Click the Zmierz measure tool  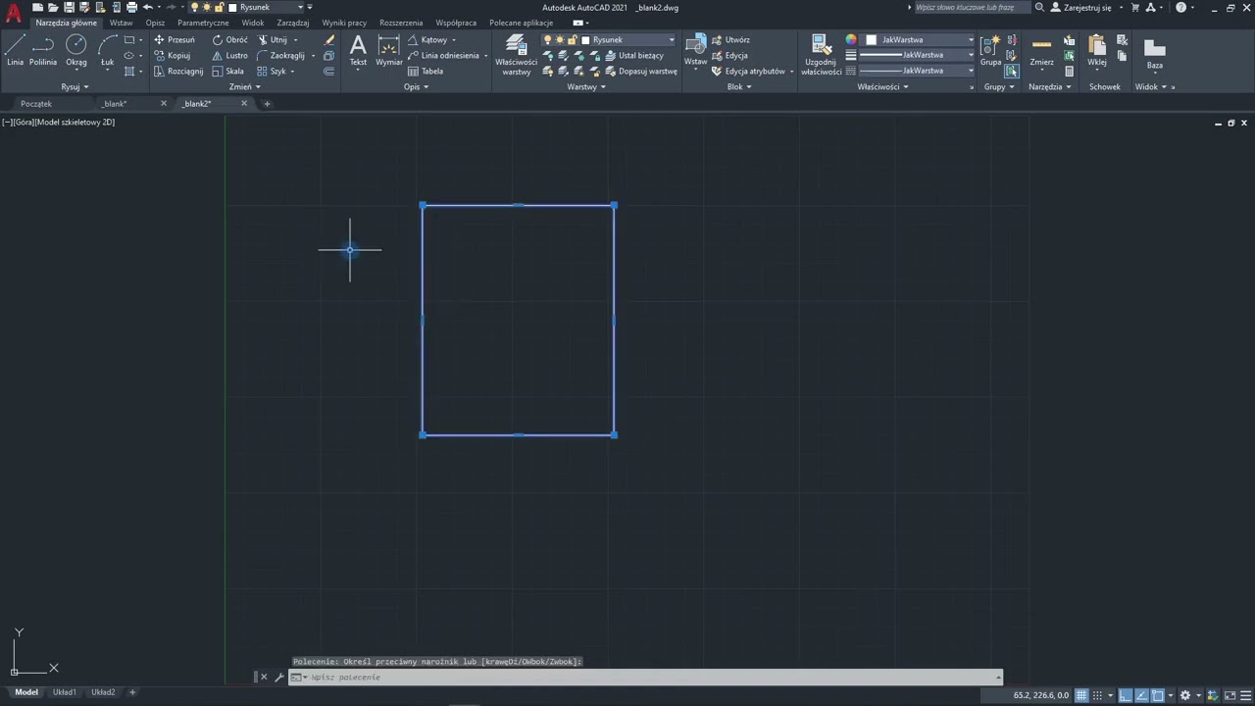(x=1041, y=51)
